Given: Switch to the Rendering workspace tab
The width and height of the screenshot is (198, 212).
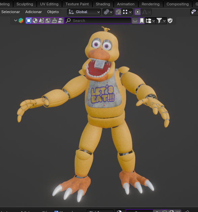Looking at the screenshot, I should pos(150,4).
